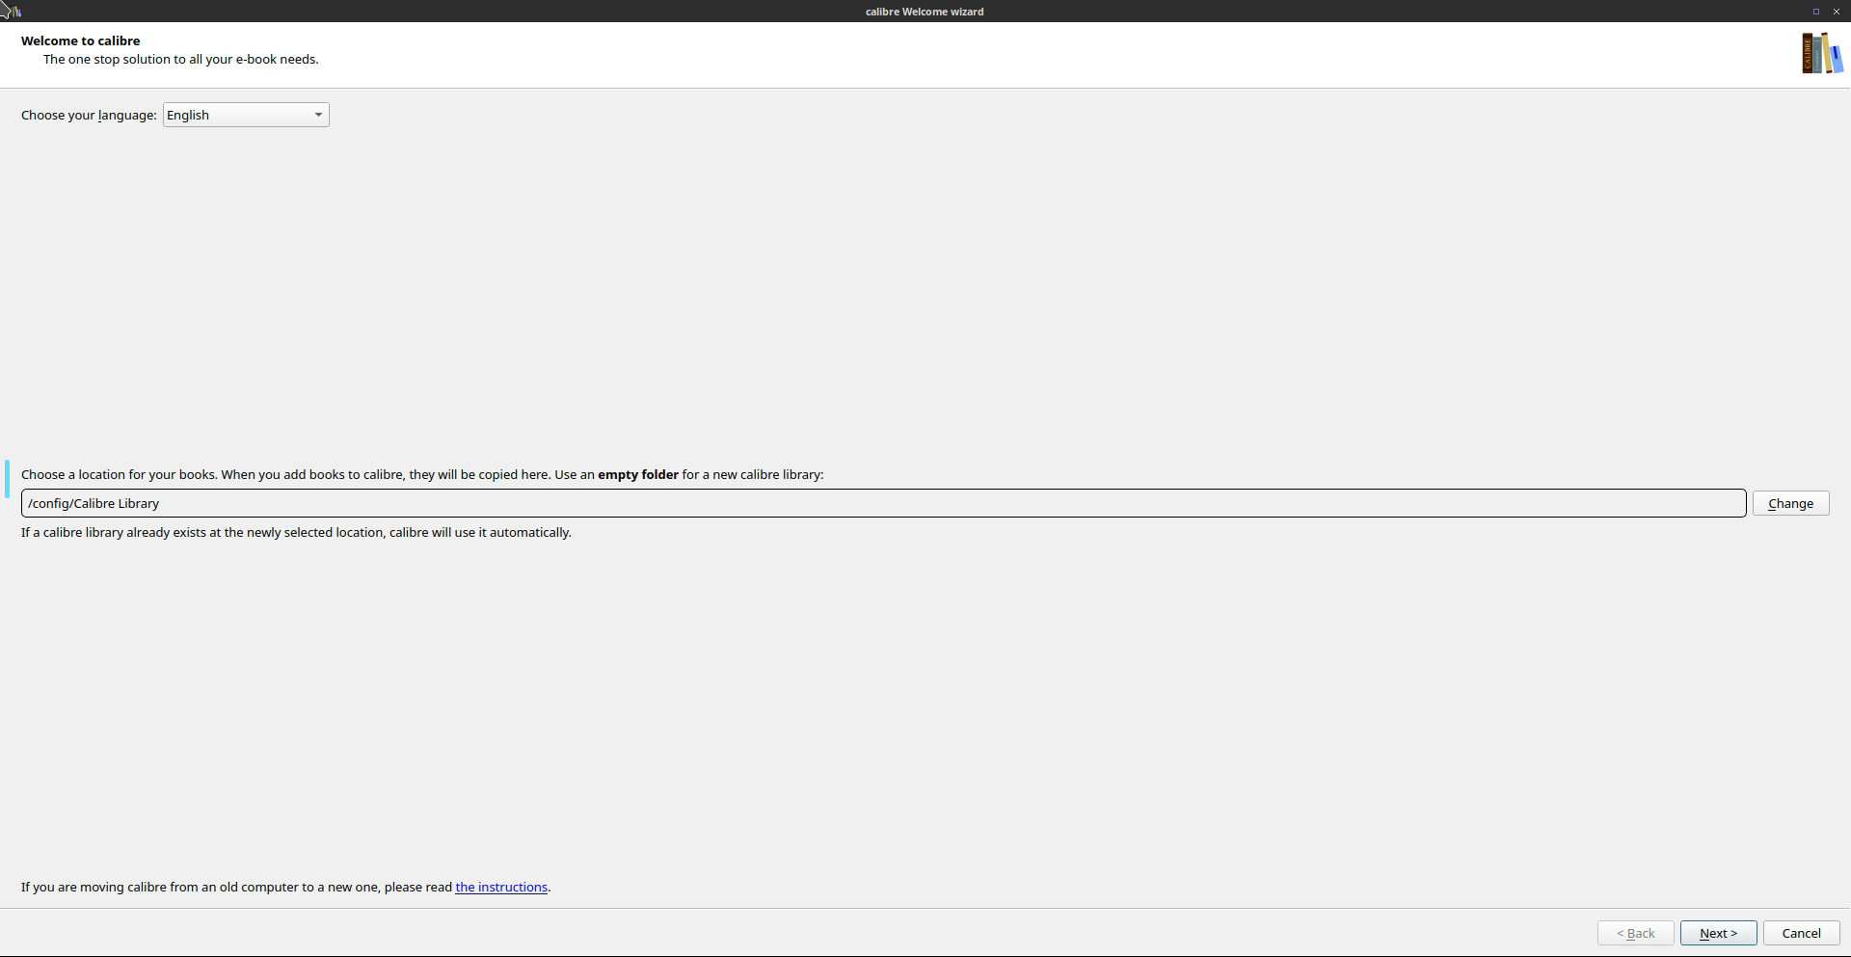This screenshot has height=957, width=1851.
Task: Click the "library already exists" note text
Action: pos(296,532)
